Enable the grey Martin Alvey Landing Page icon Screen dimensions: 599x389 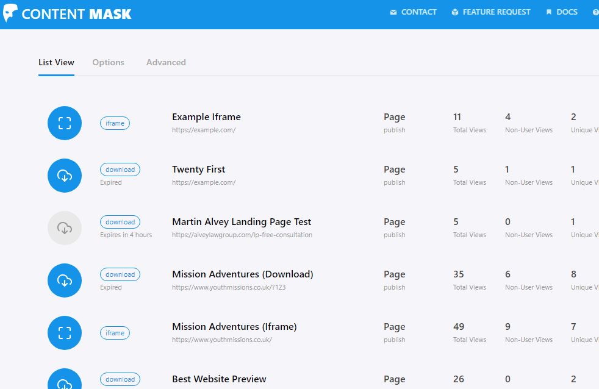click(x=65, y=228)
